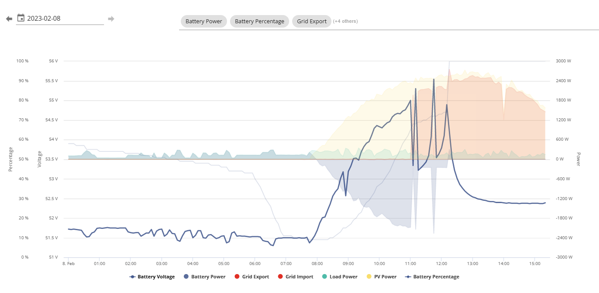The height and width of the screenshot is (293, 599).
Task: Click the 0 W power axis label
Action: pyautogui.click(x=559, y=159)
